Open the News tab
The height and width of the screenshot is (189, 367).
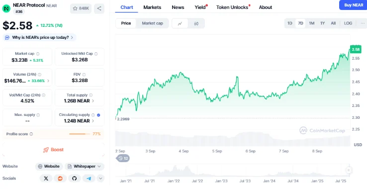(x=178, y=7)
